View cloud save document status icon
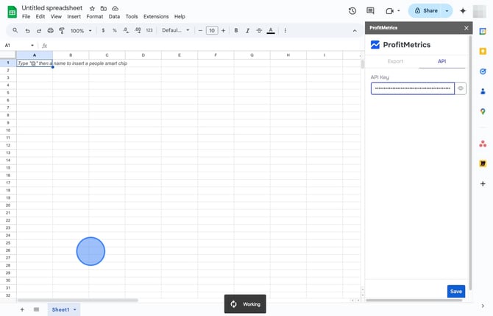This screenshot has width=493, height=316. [x=115, y=9]
